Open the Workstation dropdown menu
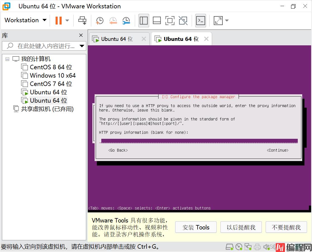This screenshot has height=252, width=312. coord(25,20)
